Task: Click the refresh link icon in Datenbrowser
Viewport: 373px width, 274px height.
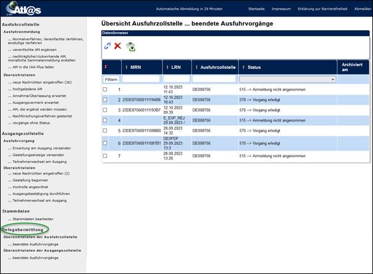Action: 108,46
